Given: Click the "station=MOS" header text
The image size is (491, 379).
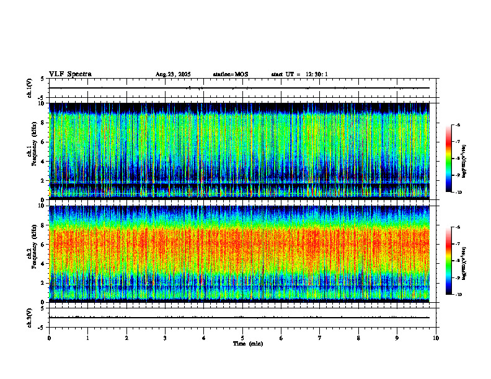Looking at the screenshot, I should click(x=231, y=74).
